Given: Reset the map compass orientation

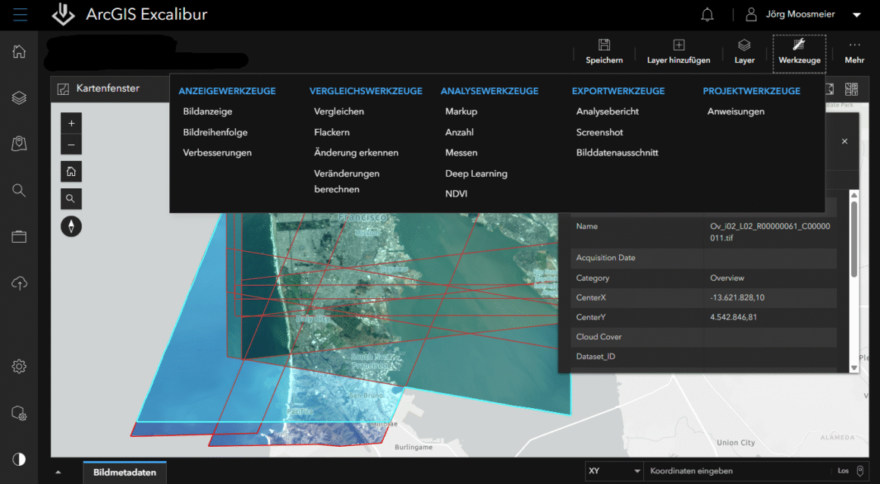Looking at the screenshot, I should [71, 226].
